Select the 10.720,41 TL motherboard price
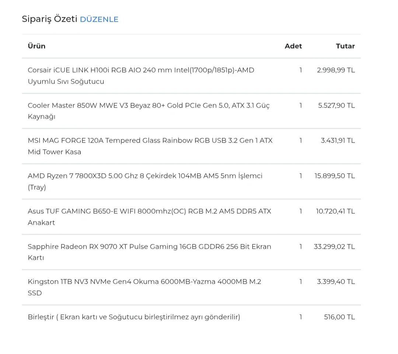This screenshot has width=398, height=354. pos(335,211)
